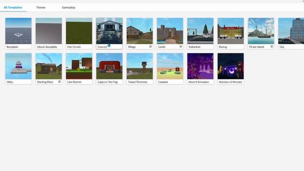Click the Suburban label text
The width and height of the screenshot is (304, 171).
coord(194,47)
